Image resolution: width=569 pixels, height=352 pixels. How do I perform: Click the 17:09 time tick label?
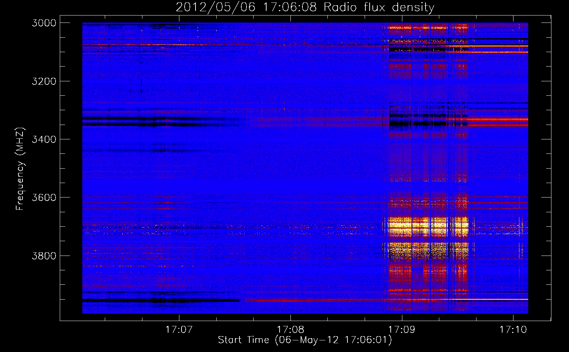[402, 329]
